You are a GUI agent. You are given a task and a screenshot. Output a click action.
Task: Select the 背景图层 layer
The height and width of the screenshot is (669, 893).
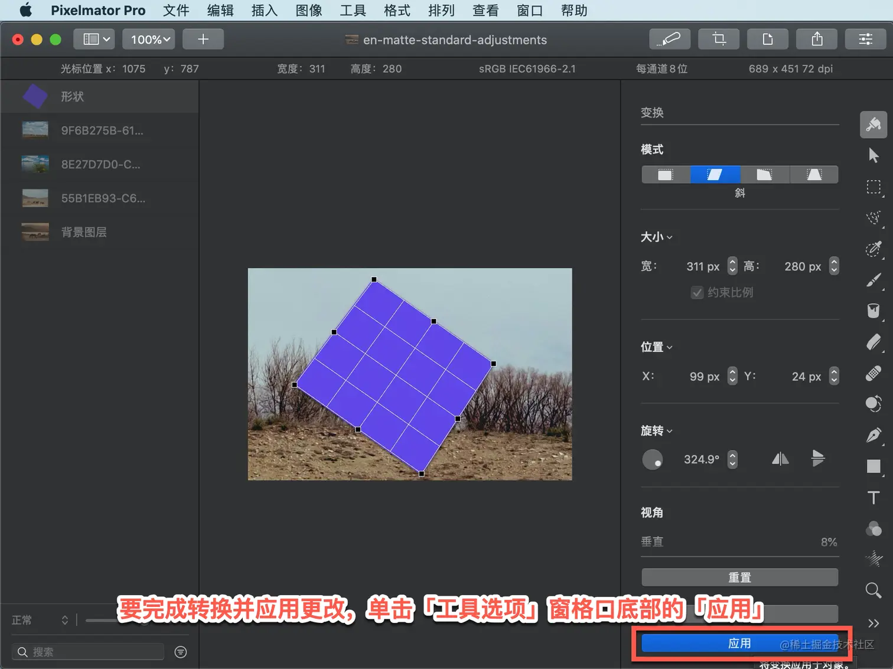[99, 232]
